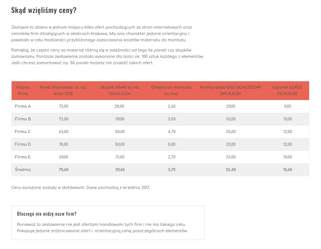Select the "Firma E" row label
The image size is (321, 249).
(x=23, y=157)
